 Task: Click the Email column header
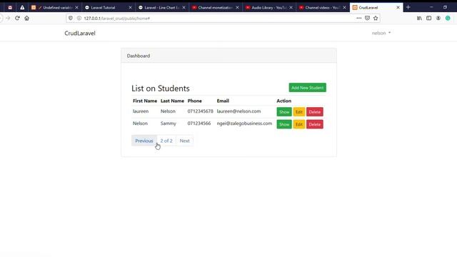coord(223,101)
